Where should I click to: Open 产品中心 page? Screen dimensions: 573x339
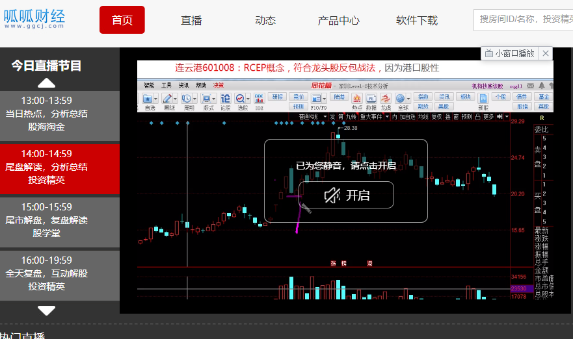click(338, 20)
